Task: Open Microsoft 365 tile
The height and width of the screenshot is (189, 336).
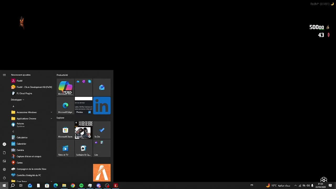Action: point(65,87)
